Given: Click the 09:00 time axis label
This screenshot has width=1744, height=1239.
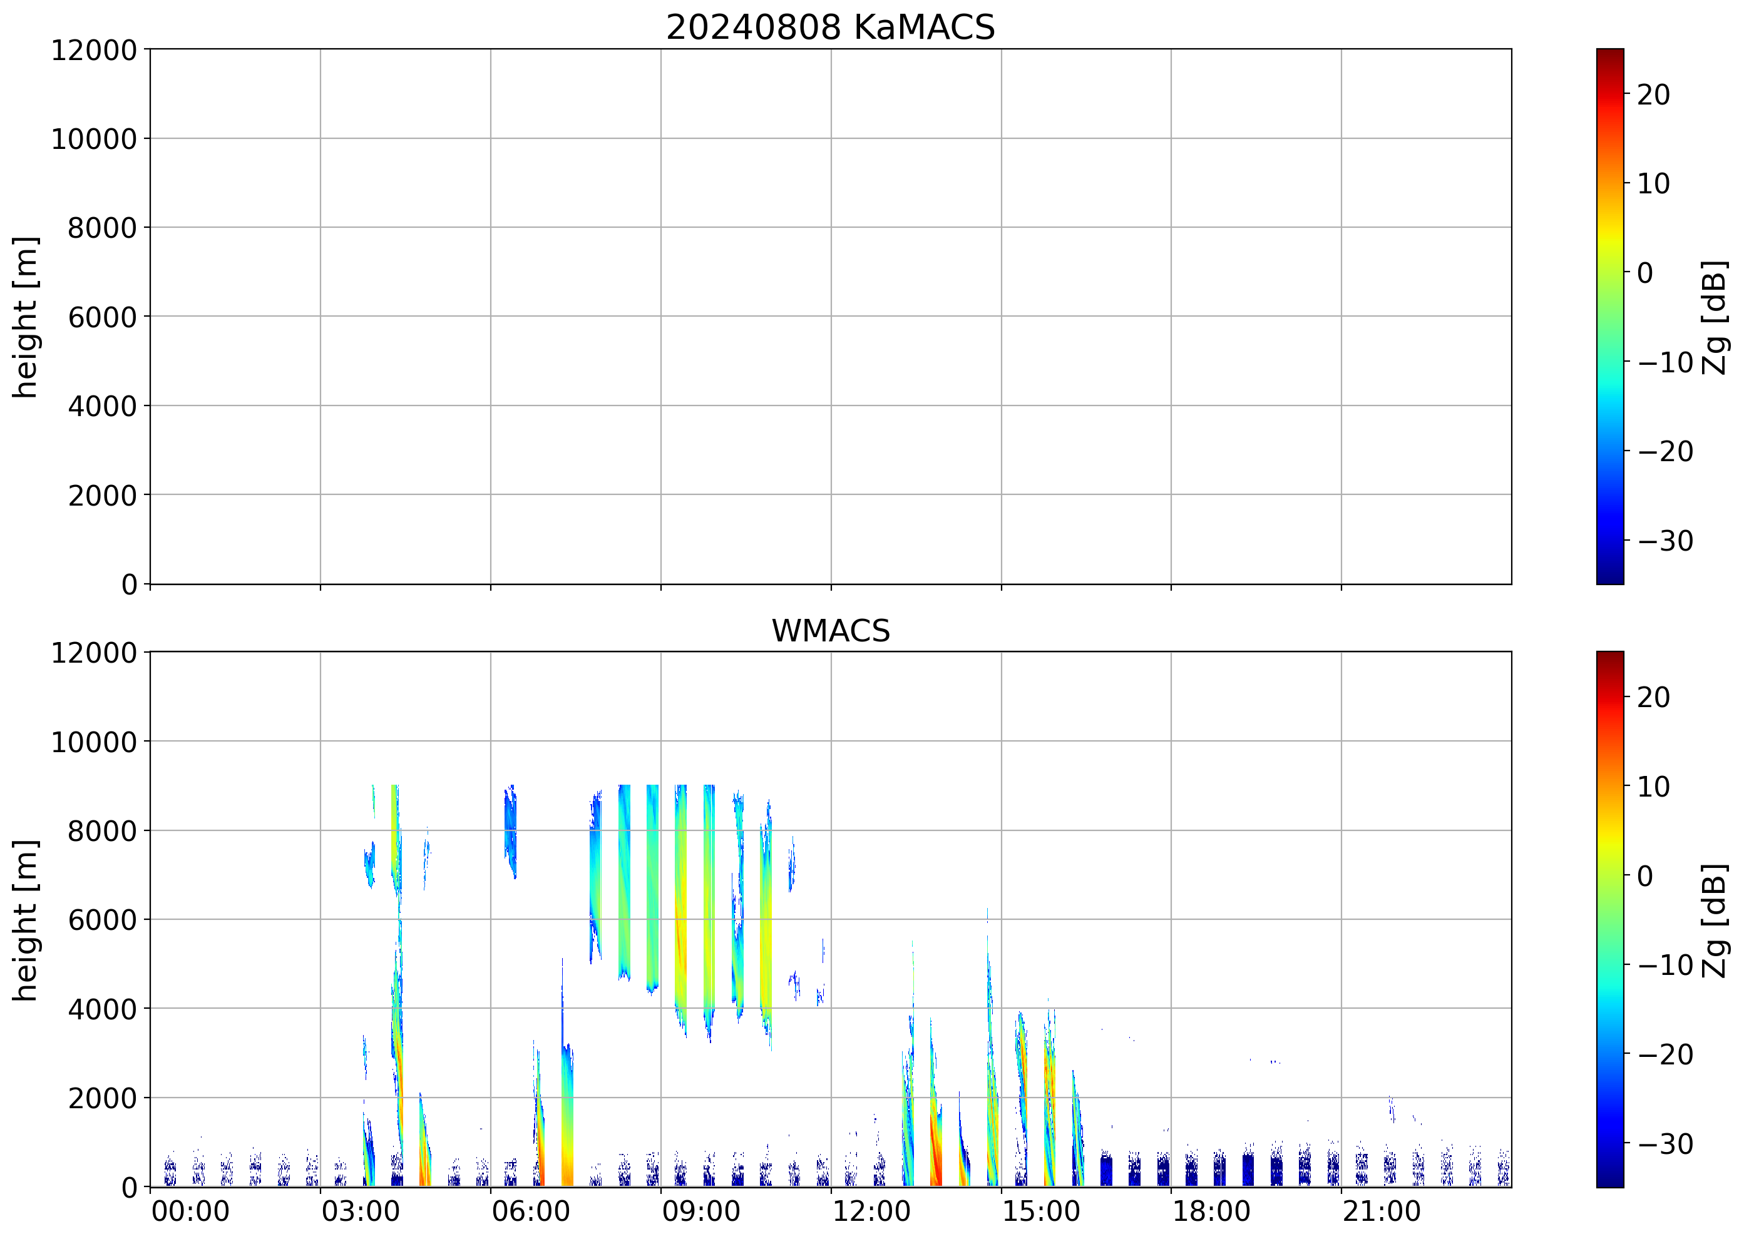Looking at the screenshot, I should pos(700,1211).
